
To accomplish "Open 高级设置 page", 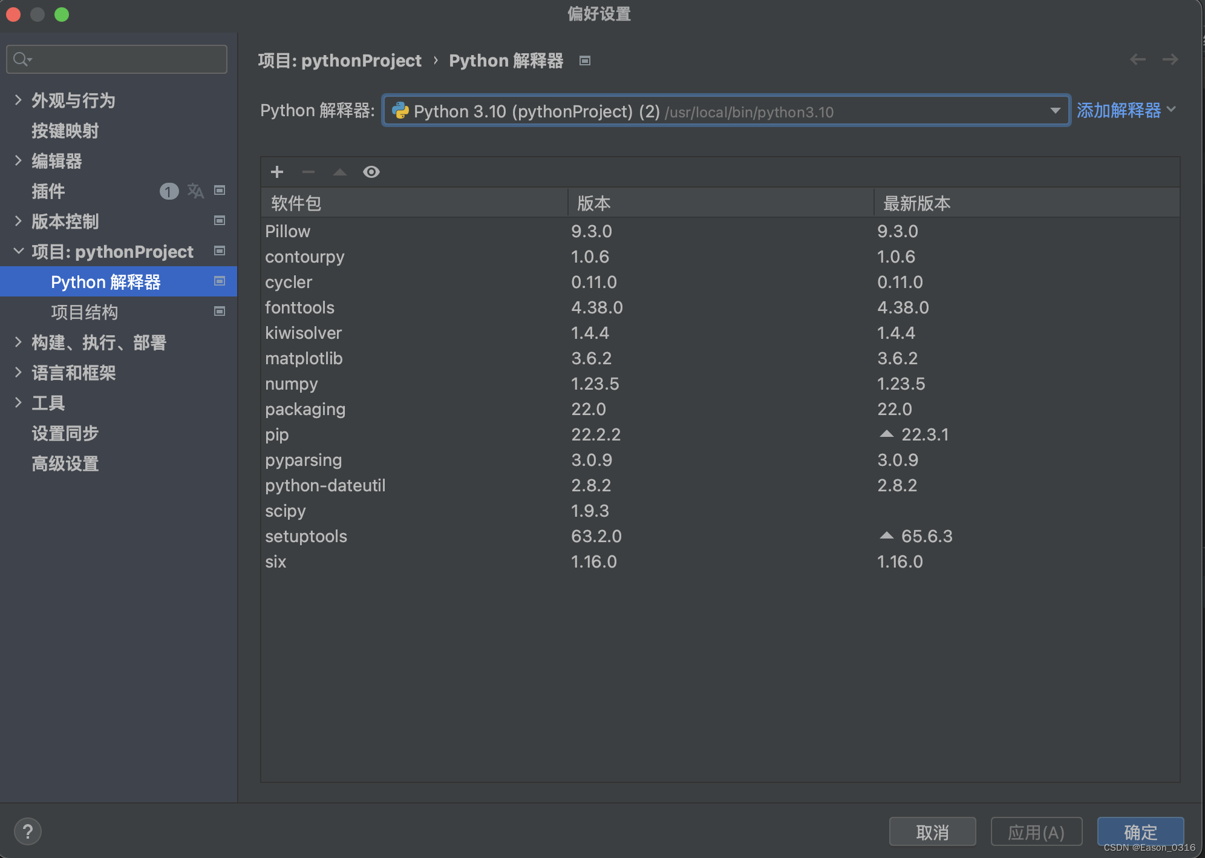I will (x=65, y=463).
